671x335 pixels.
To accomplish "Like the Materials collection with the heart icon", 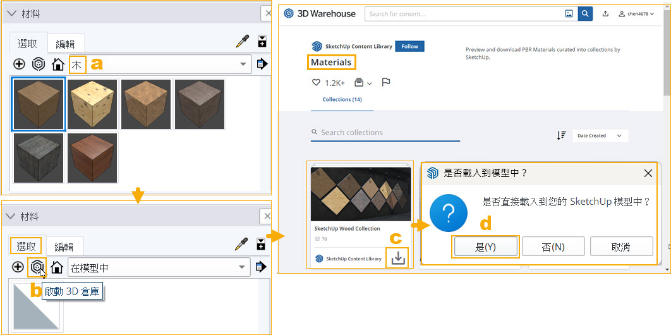I will 316,82.
